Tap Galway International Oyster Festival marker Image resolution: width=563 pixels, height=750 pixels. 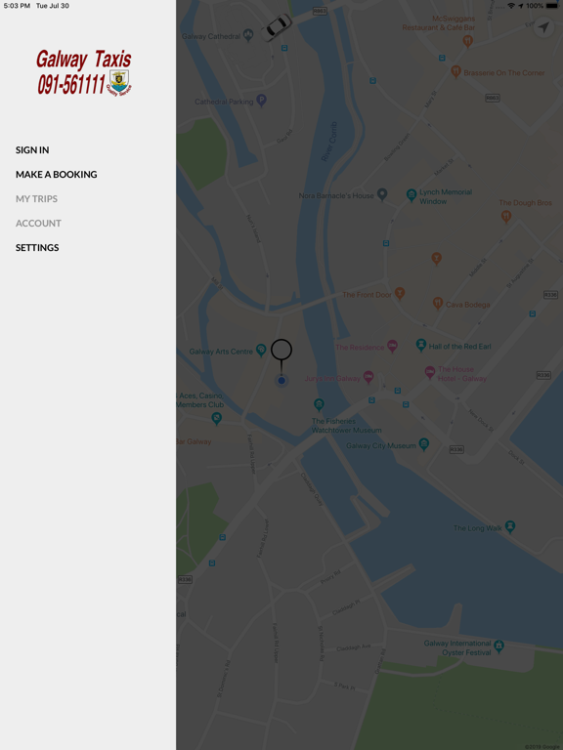[498, 646]
